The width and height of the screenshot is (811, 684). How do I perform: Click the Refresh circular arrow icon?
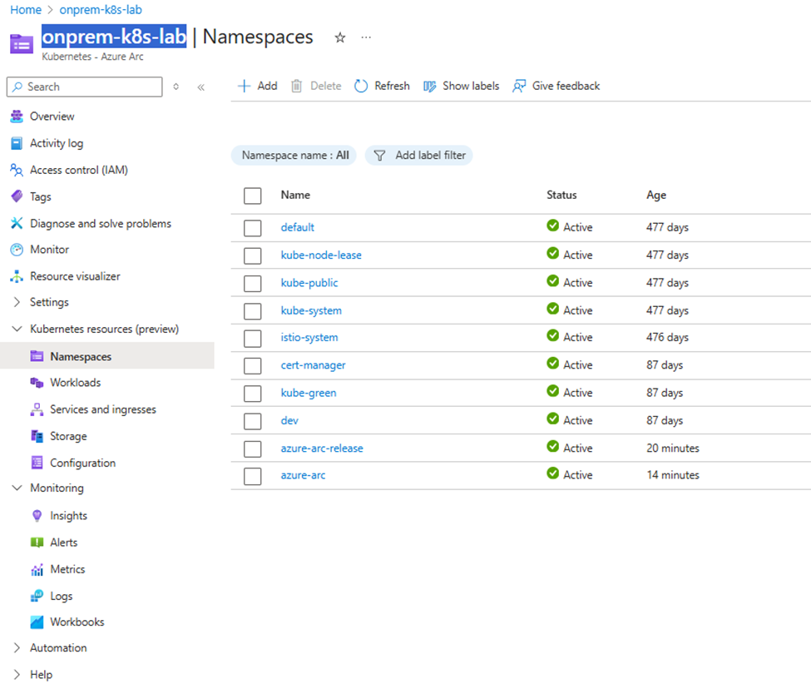pyautogui.click(x=361, y=86)
